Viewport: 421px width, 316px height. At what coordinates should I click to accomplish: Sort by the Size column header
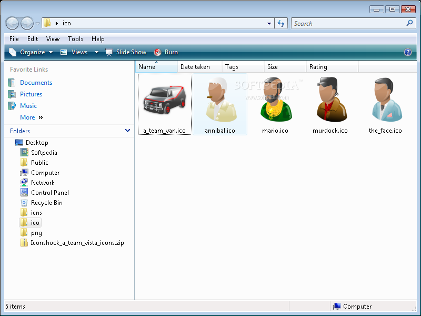(x=285, y=67)
